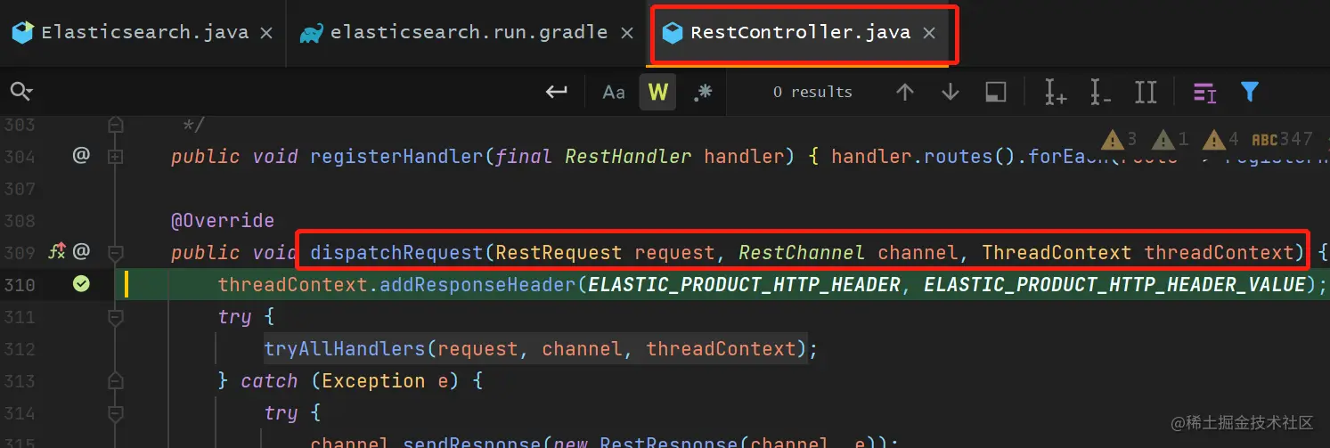Switch to the Elasticsearch.java tab

[x=143, y=33]
